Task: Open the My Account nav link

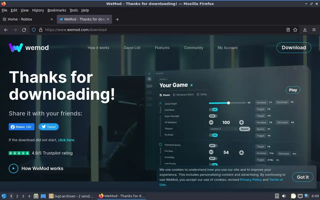Action: pyautogui.click(x=228, y=48)
